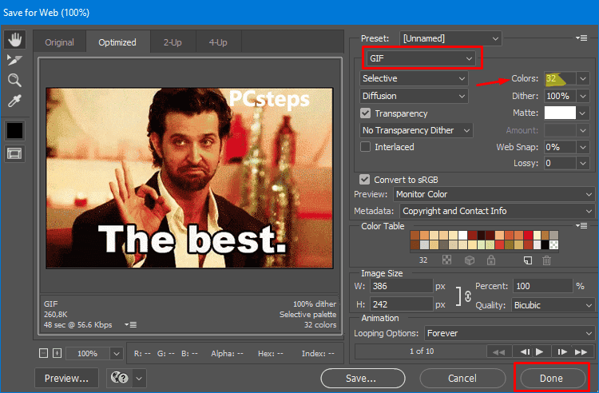Select the Hand tool
599x393 pixels.
[15, 40]
